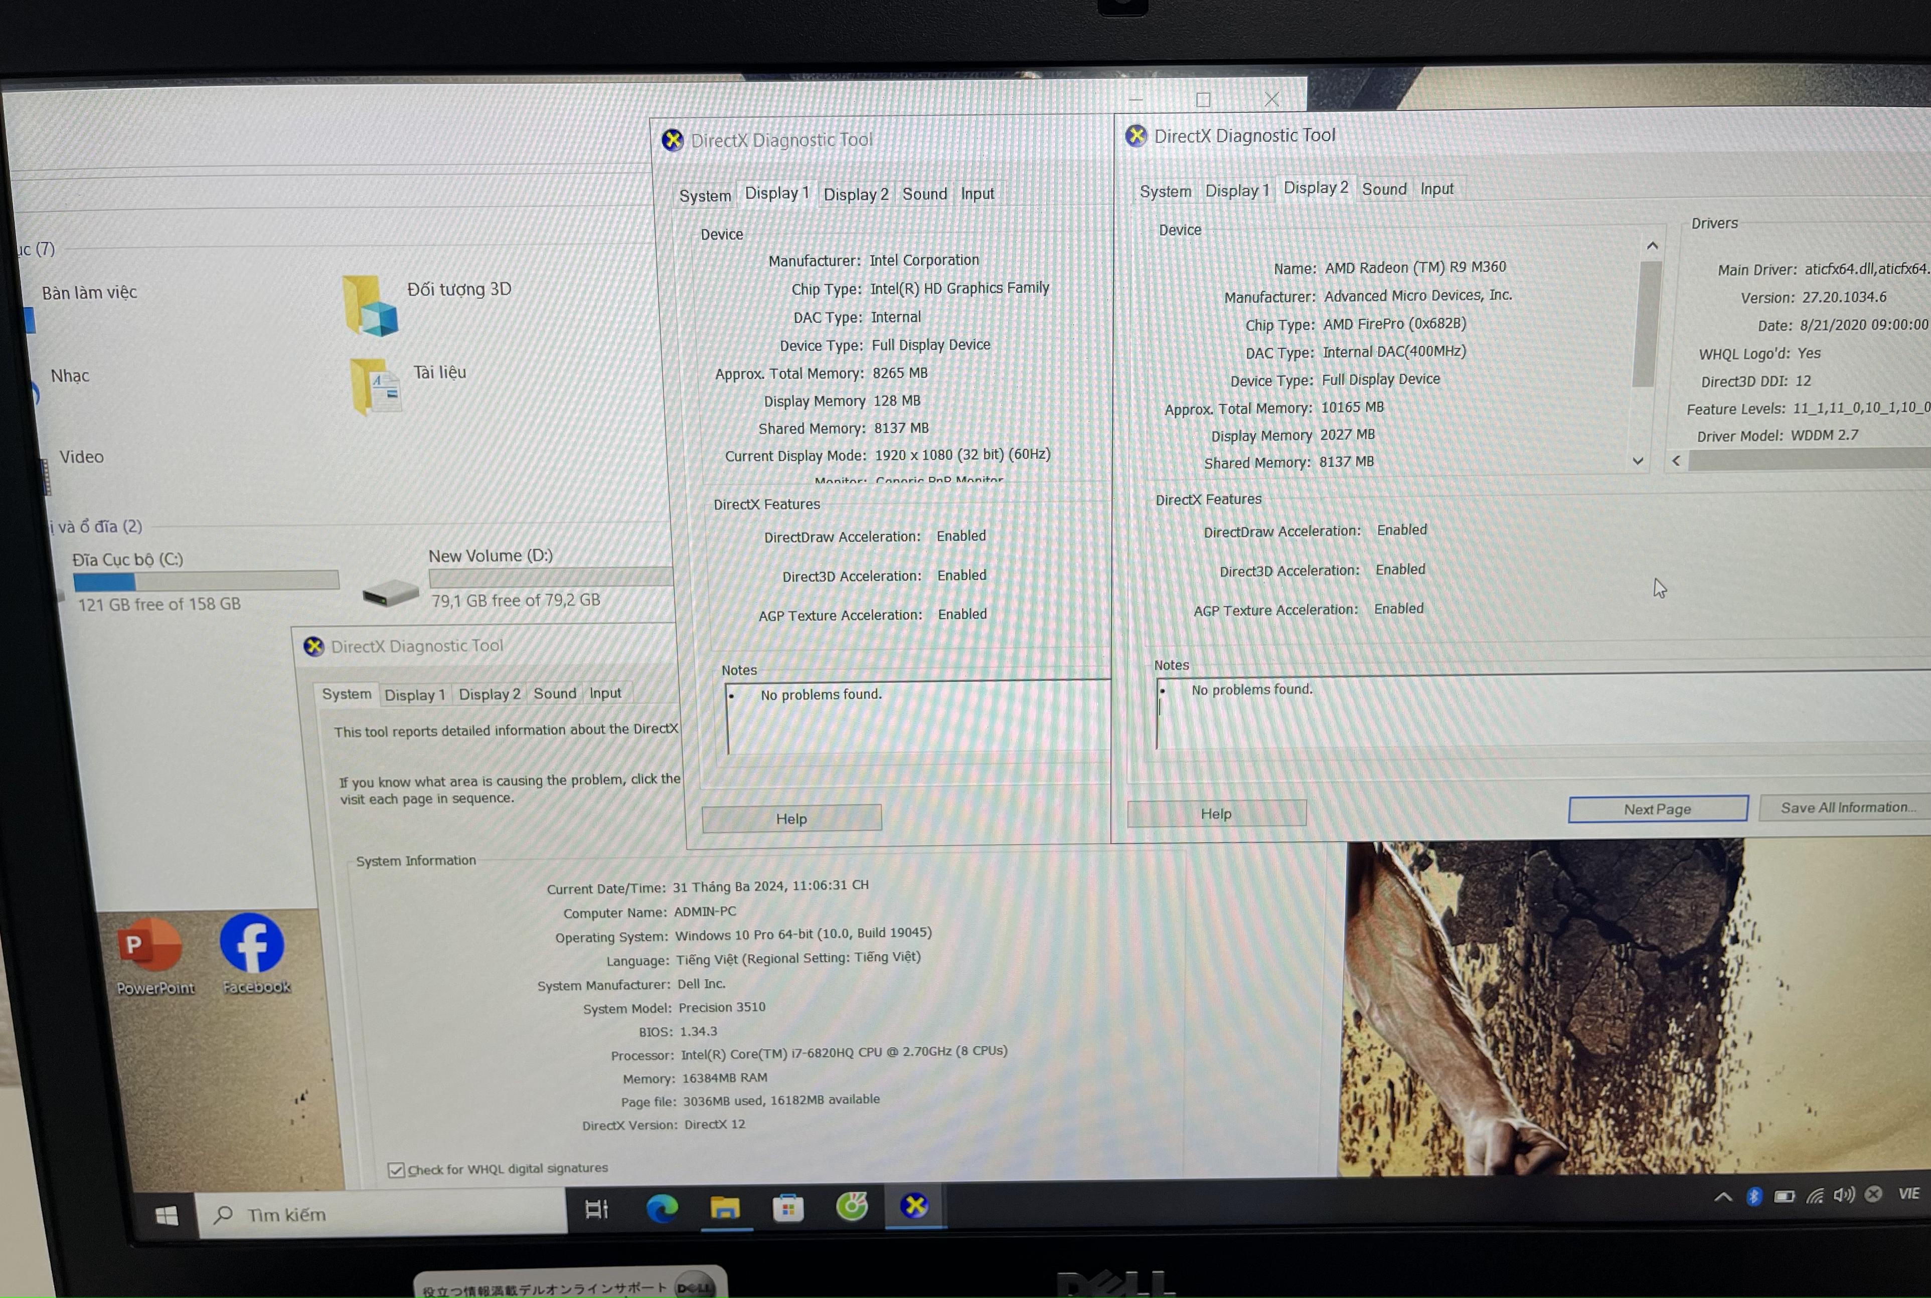Select Input tab in right DirectX window
The width and height of the screenshot is (1931, 1298).
coord(1436,189)
